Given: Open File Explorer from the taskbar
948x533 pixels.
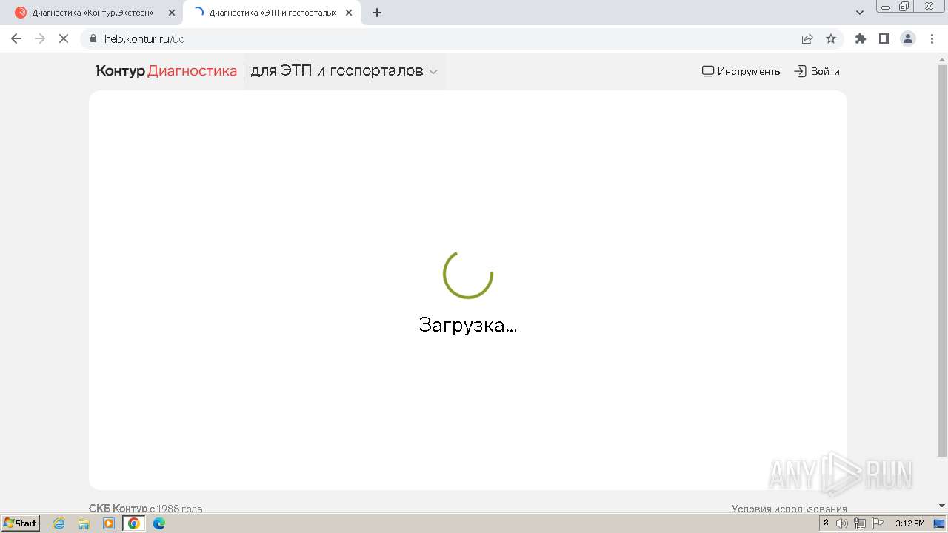Looking at the screenshot, I should pos(84,523).
